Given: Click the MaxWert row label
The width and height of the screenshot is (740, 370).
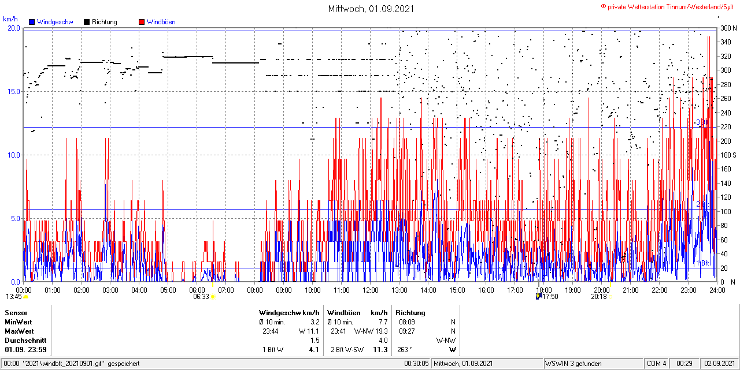Looking at the screenshot, I should 20,331.
